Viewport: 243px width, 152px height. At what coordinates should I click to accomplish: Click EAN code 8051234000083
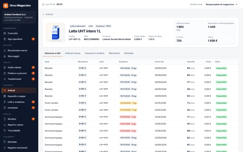[x=92, y=39]
